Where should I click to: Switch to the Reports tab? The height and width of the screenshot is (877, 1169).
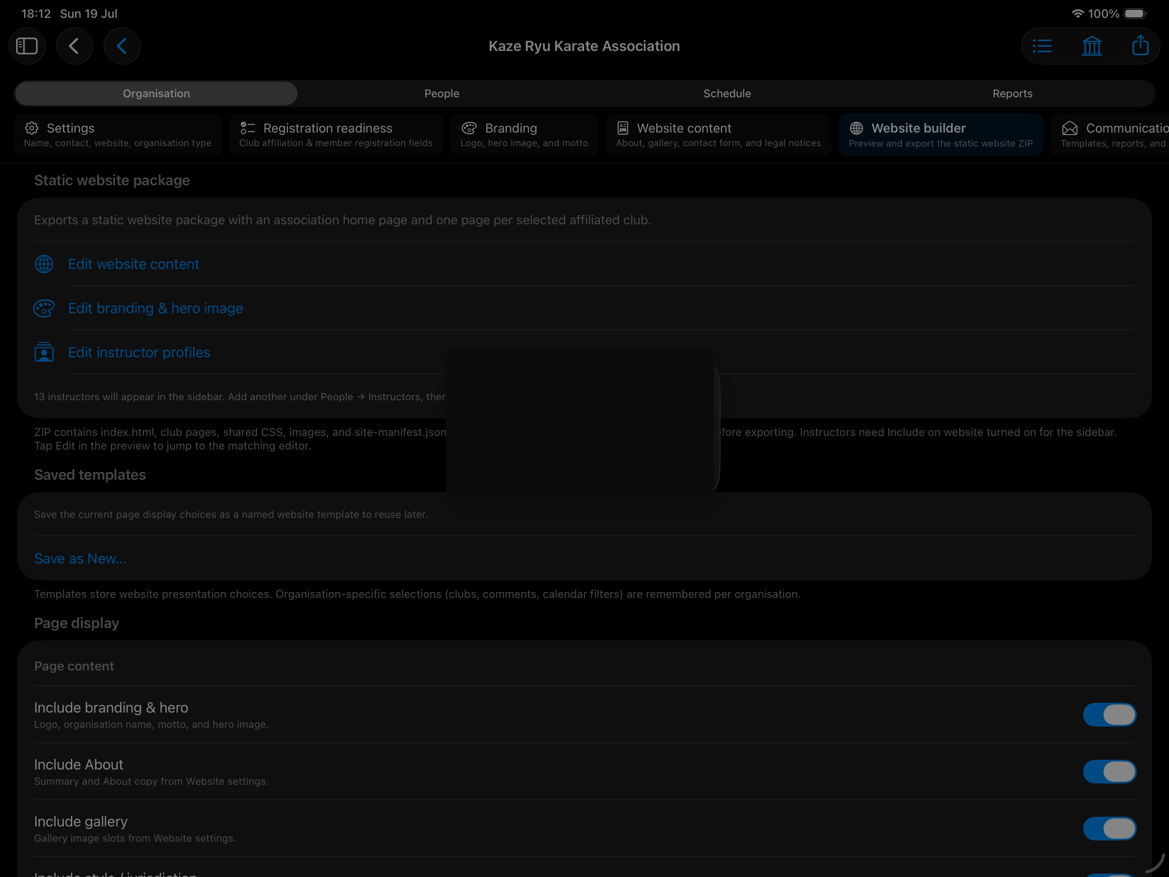coord(1013,93)
